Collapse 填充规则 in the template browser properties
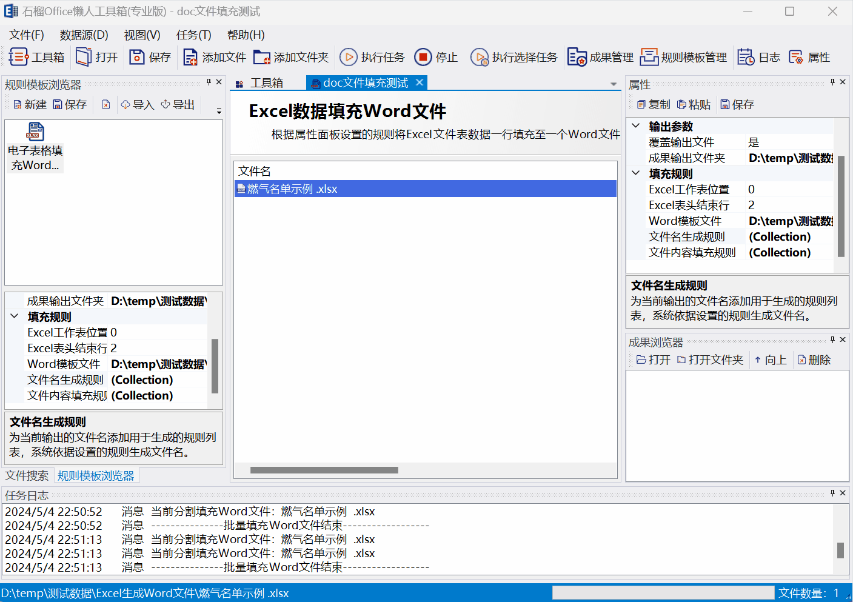Image resolution: width=853 pixels, height=602 pixels. 15,316
